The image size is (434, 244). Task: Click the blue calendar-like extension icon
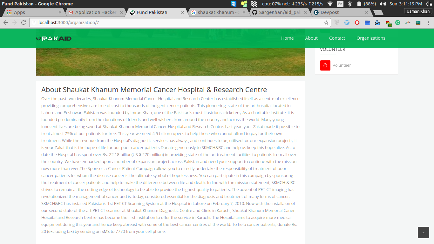[367, 23]
